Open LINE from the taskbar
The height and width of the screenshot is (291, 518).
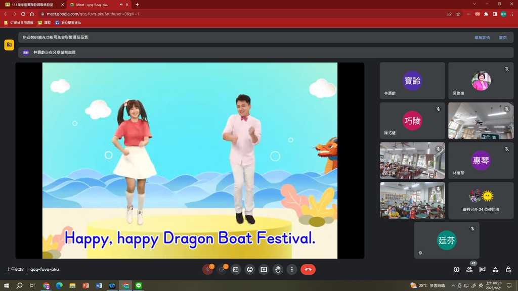pos(139,285)
